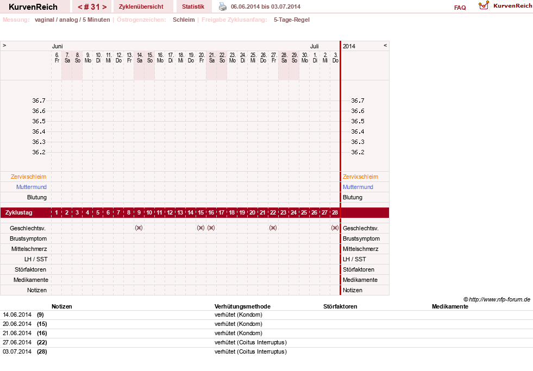Image resolution: width=533 pixels, height=371 pixels.
Task: Click first verhütet (Coitus Interruptus) entry
Action: [250, 342]
